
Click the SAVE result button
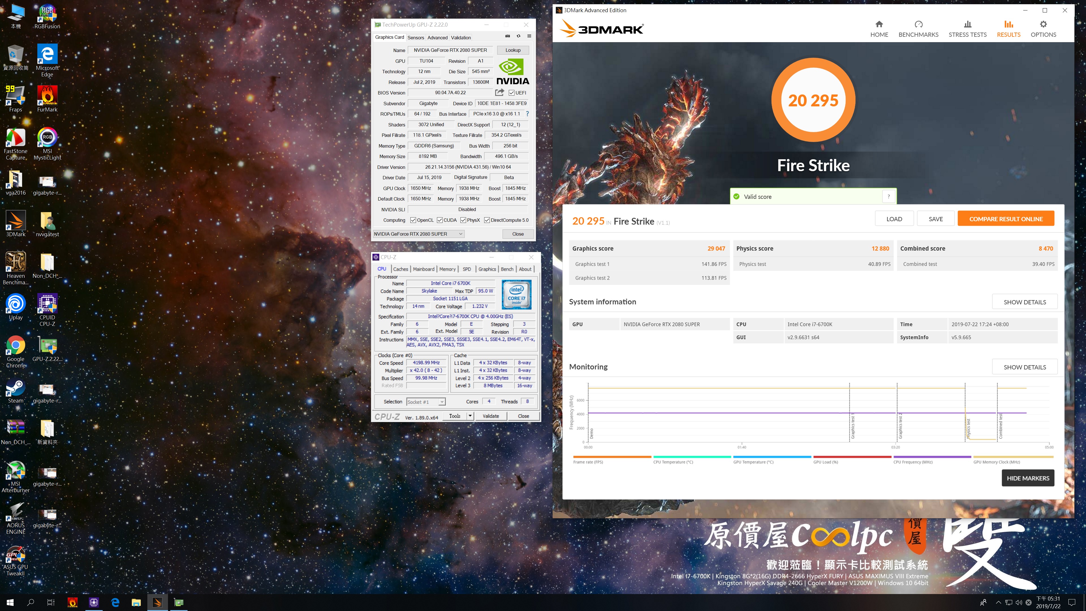point(936,219)
